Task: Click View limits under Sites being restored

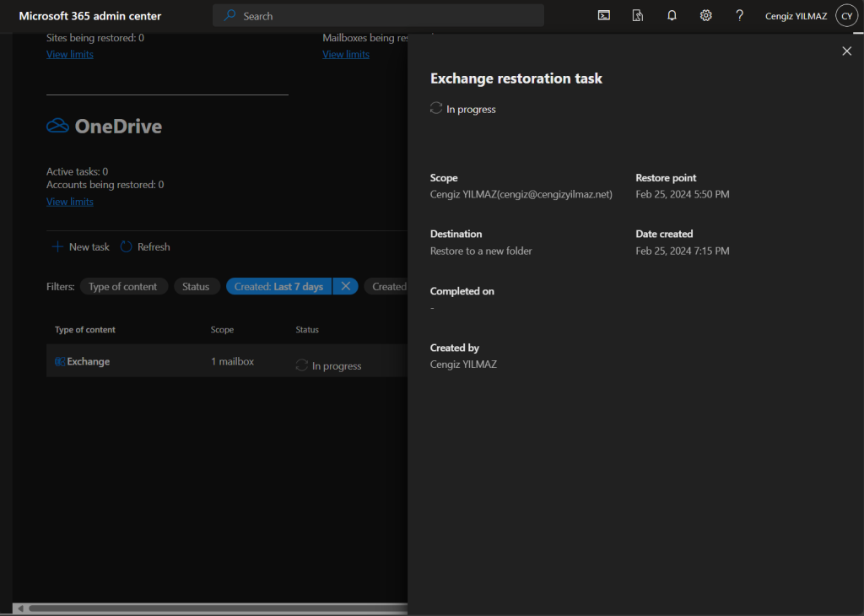Action: click(x=70, y=54)
